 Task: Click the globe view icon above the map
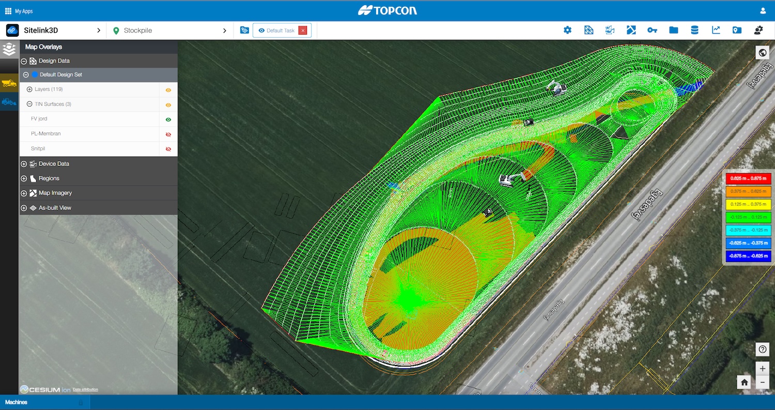(x=763, y=52)
